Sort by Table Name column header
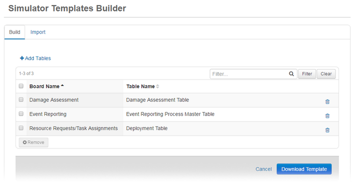The image size is (354, 190). tap(143, 86)
